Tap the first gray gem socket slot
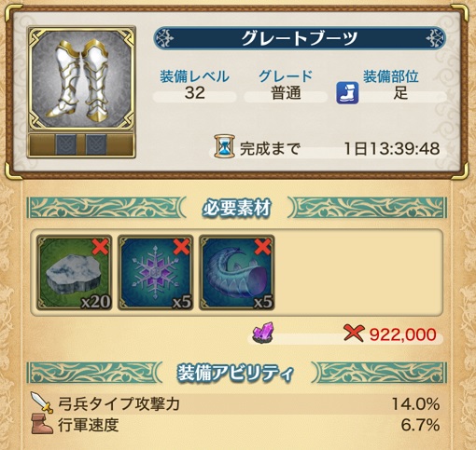Image resolution: width=476 pixels, height=450 pixels. pos(65,144)
